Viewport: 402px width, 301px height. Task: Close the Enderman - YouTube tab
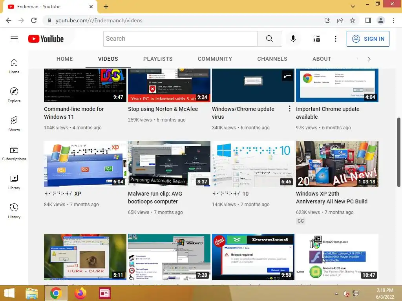(91, 7)
